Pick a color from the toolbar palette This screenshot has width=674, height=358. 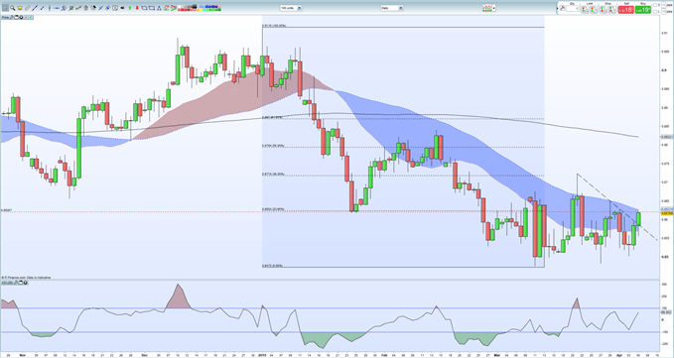pyautogui.click(x=200, y=8)
